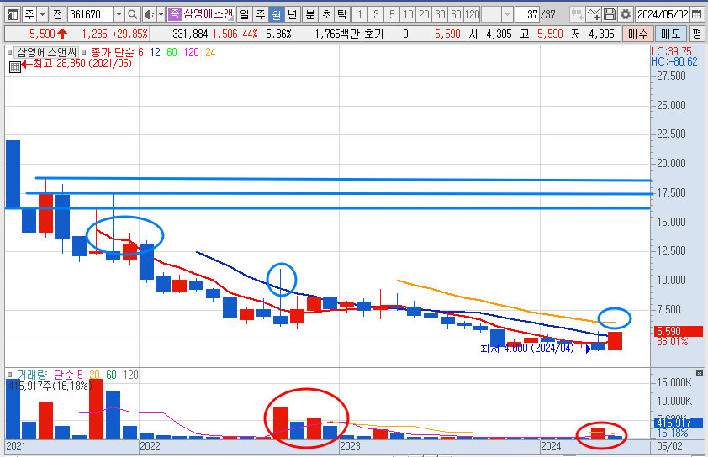The height and width of the screenshot is (457, 708).
Task: Select the 30 interval button
Action: pos(441,15)
